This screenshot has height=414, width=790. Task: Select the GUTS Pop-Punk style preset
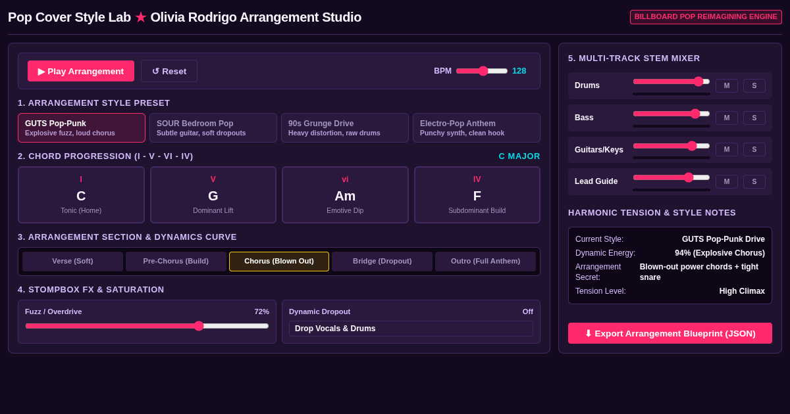(82, 127)
